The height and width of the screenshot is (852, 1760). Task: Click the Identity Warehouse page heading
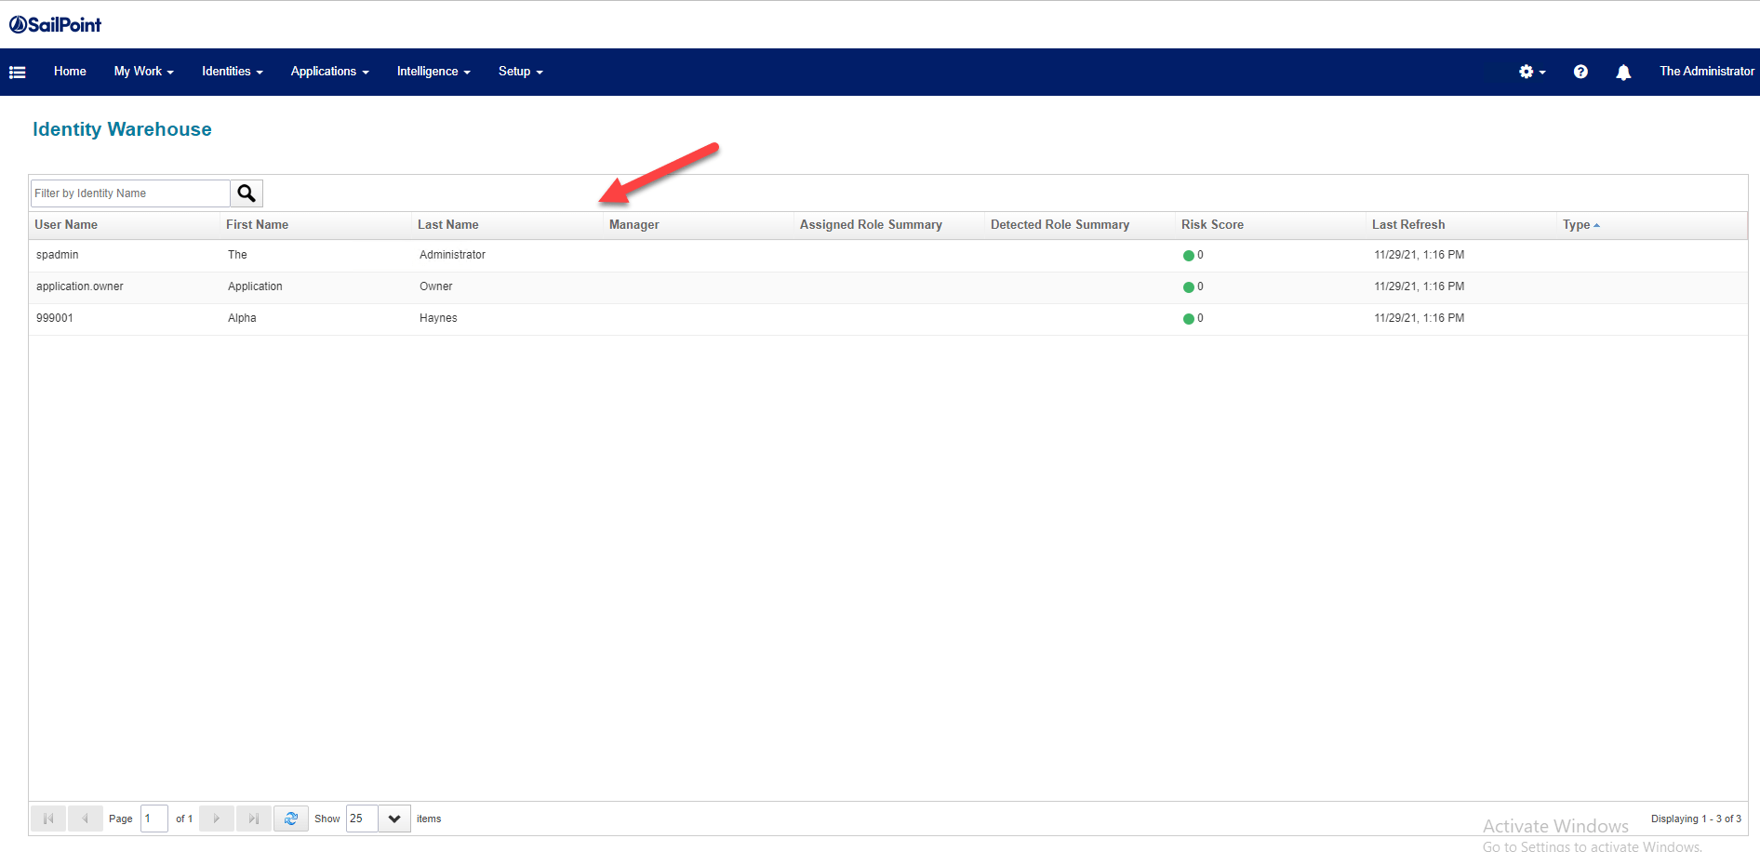coord(122,129)
